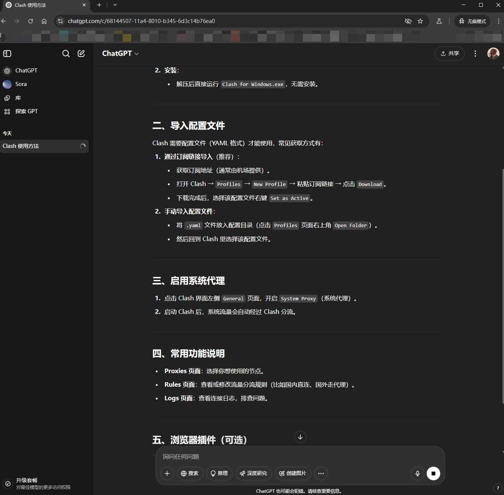
Task: Open Chrome labs flask icon
Action: (439, 21)
